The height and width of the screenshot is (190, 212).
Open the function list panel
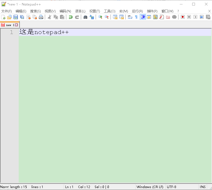162,17
